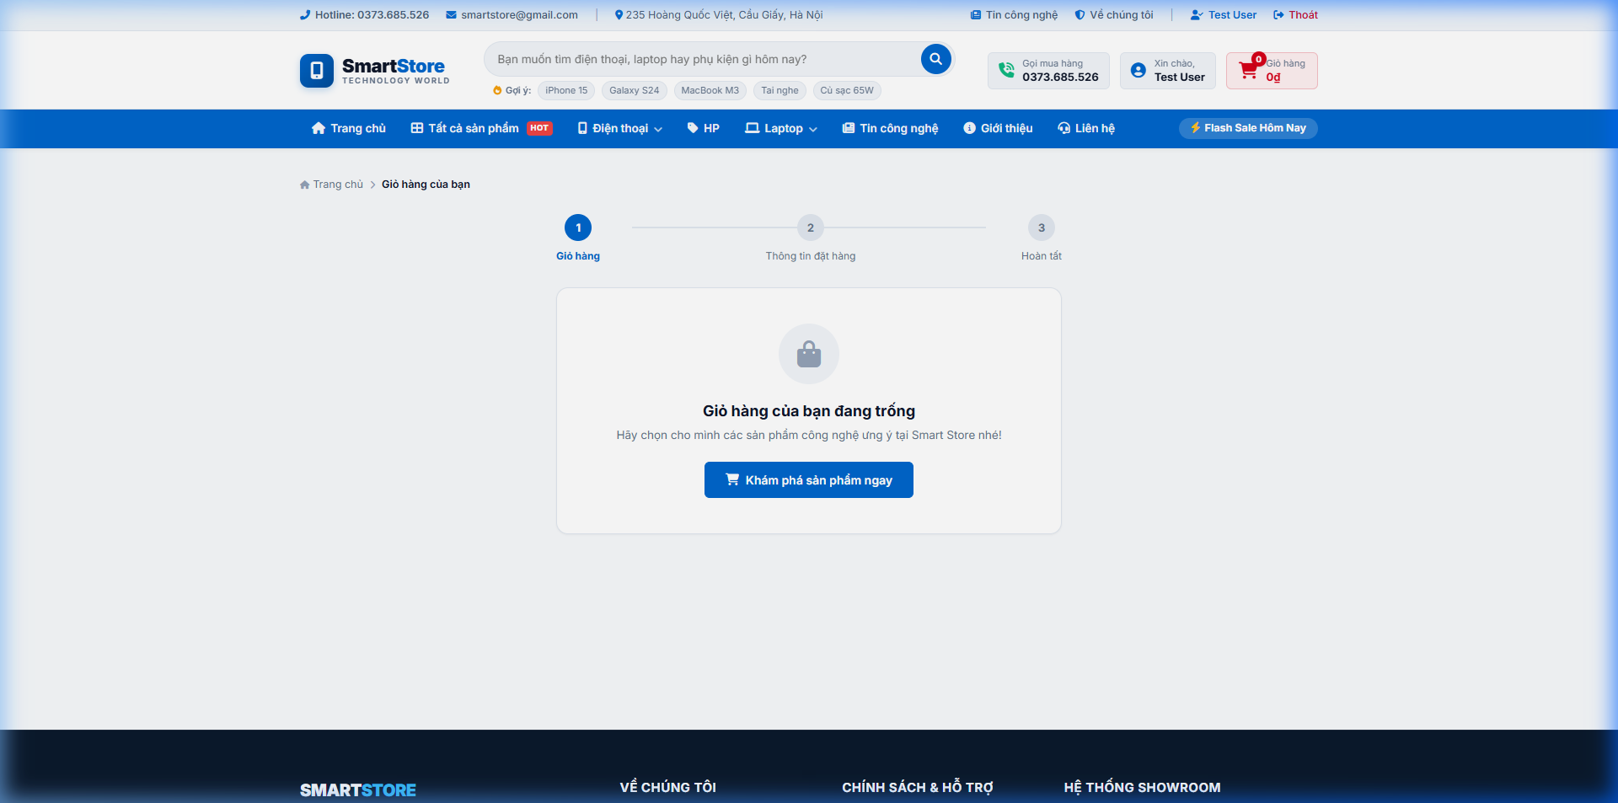Click the Hotline phone icon
Screen dimensions: 1618x803
305,15
